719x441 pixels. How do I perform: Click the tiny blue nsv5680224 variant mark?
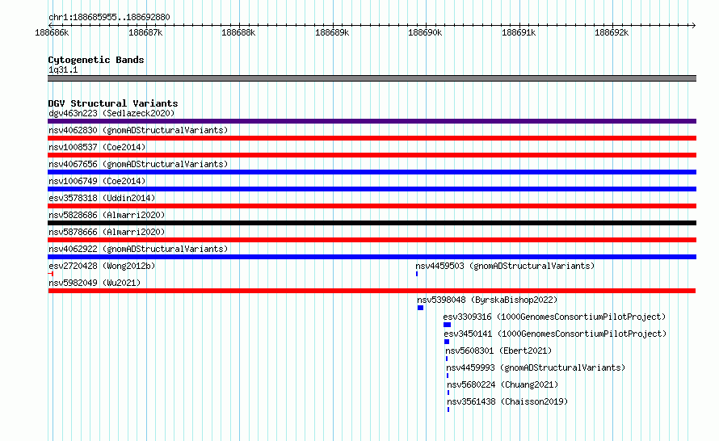448,393
